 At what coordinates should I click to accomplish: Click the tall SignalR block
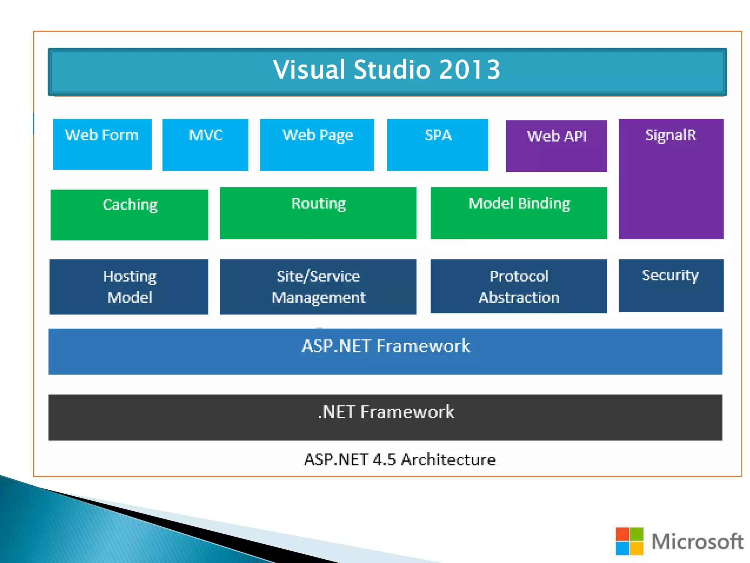point(671,179)
